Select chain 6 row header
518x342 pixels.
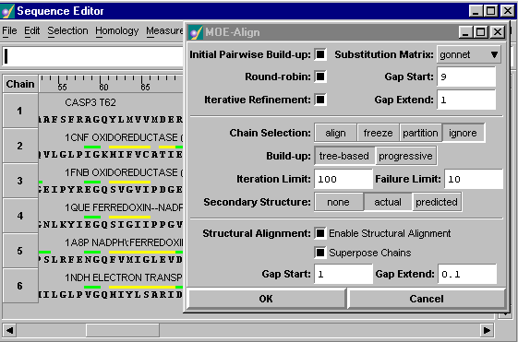(x=20, y=286)
